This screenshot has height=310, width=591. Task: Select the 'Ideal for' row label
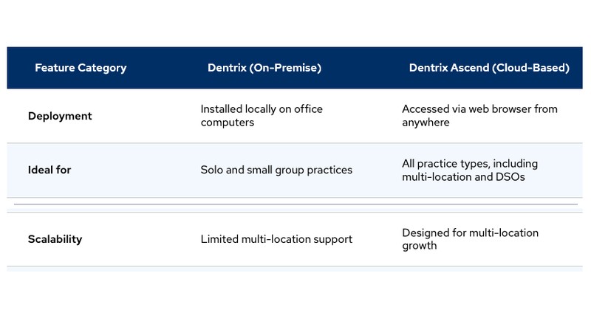49,170
